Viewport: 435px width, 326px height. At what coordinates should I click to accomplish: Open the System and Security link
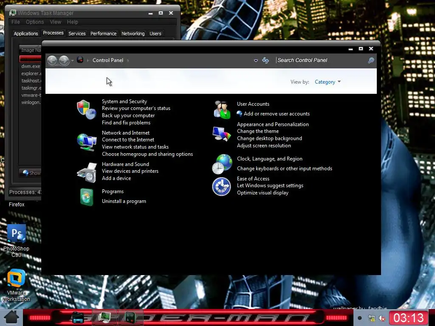(x=124, y=101)
